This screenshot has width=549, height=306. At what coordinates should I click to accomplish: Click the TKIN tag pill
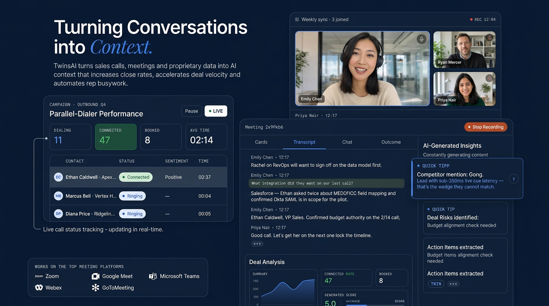(436, 284)
